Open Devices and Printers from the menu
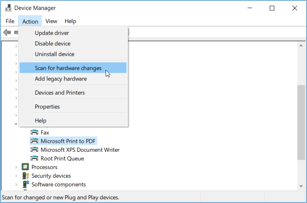 point(73,93)
